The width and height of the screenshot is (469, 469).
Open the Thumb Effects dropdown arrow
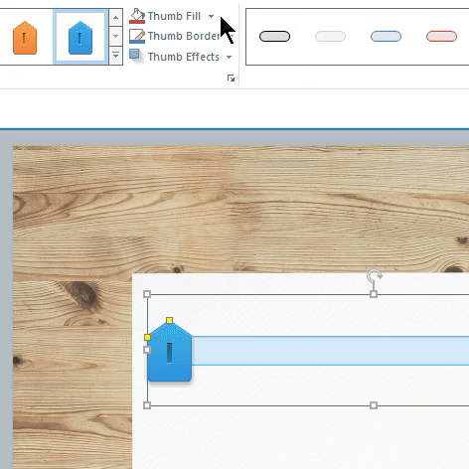229,57
